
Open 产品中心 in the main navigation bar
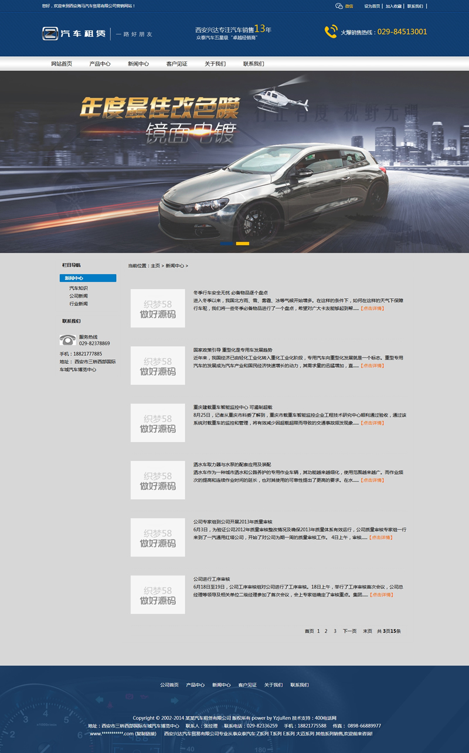coord(100,64)
